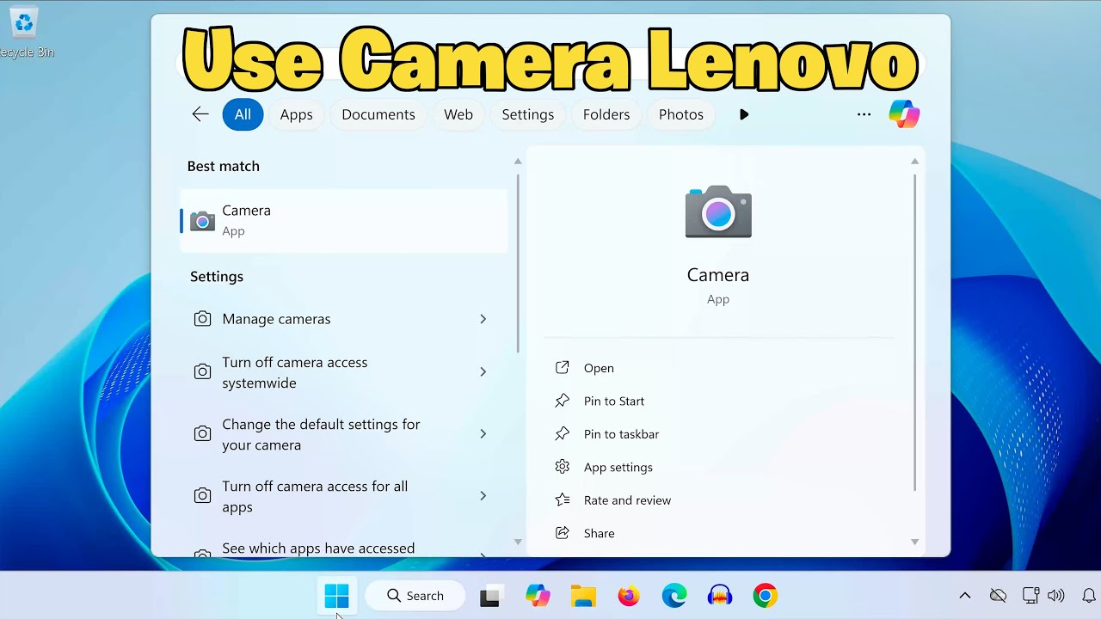Launch Microsoft Edge from the taskbar
1101x619 pixels.
(674, 596)
